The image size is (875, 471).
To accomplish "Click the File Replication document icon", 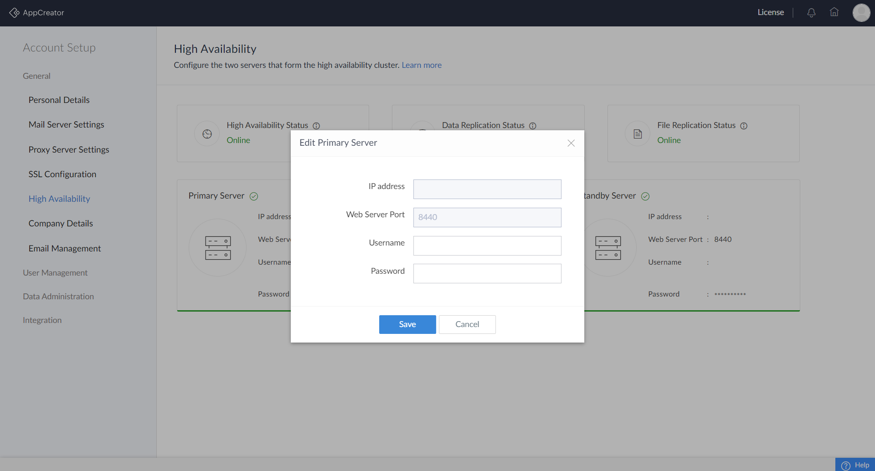I will [638, 133].
